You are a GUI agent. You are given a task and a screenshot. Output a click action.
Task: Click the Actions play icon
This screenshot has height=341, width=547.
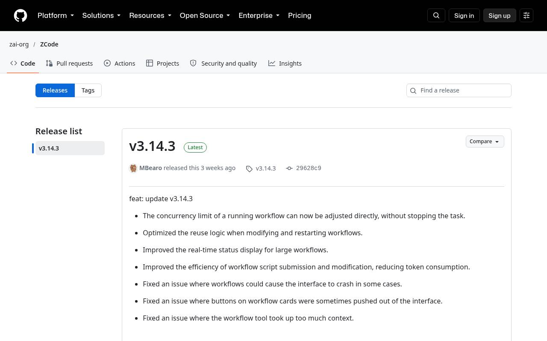click(x=107, y=63)
